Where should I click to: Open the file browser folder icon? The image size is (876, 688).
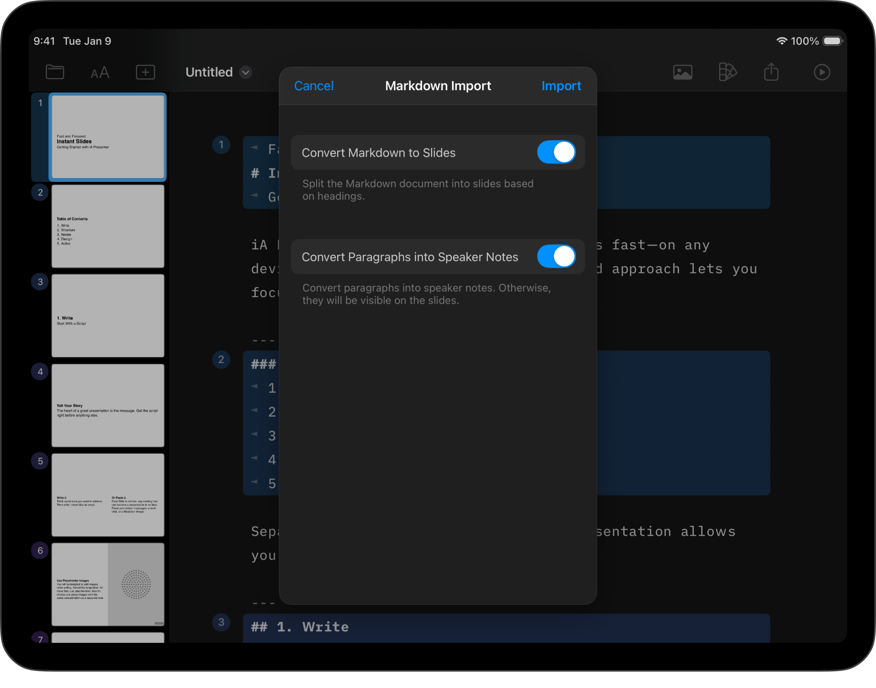[x=55, y=72]
